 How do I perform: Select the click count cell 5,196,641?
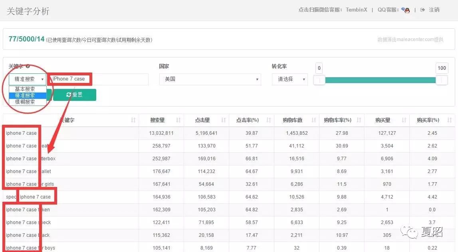206,133
